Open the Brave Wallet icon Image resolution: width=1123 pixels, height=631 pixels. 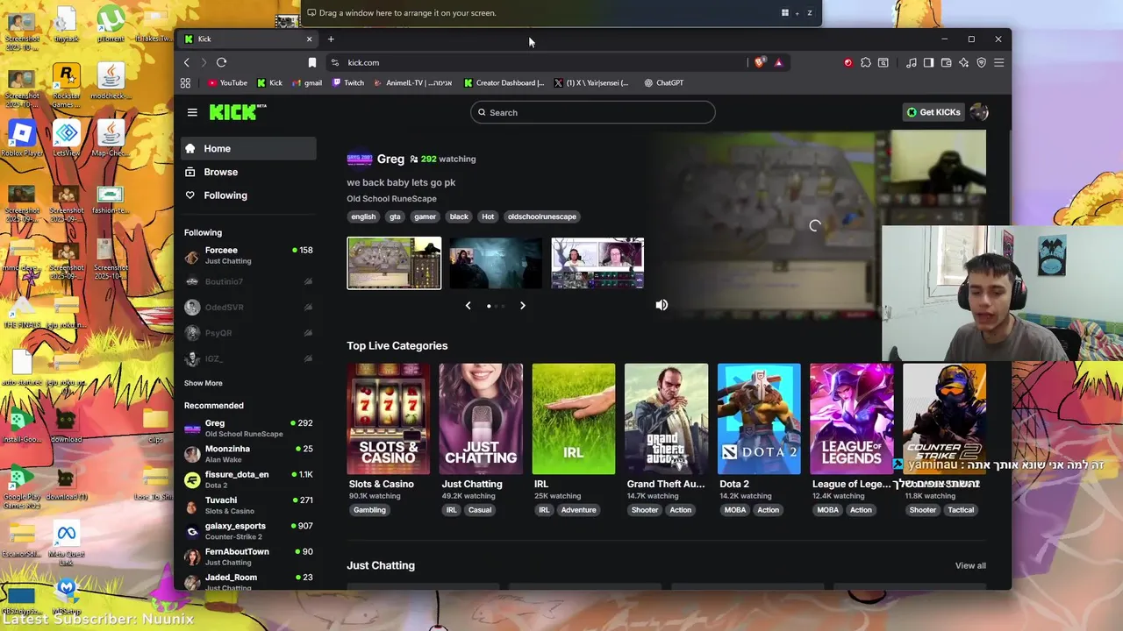pos(946,62)
